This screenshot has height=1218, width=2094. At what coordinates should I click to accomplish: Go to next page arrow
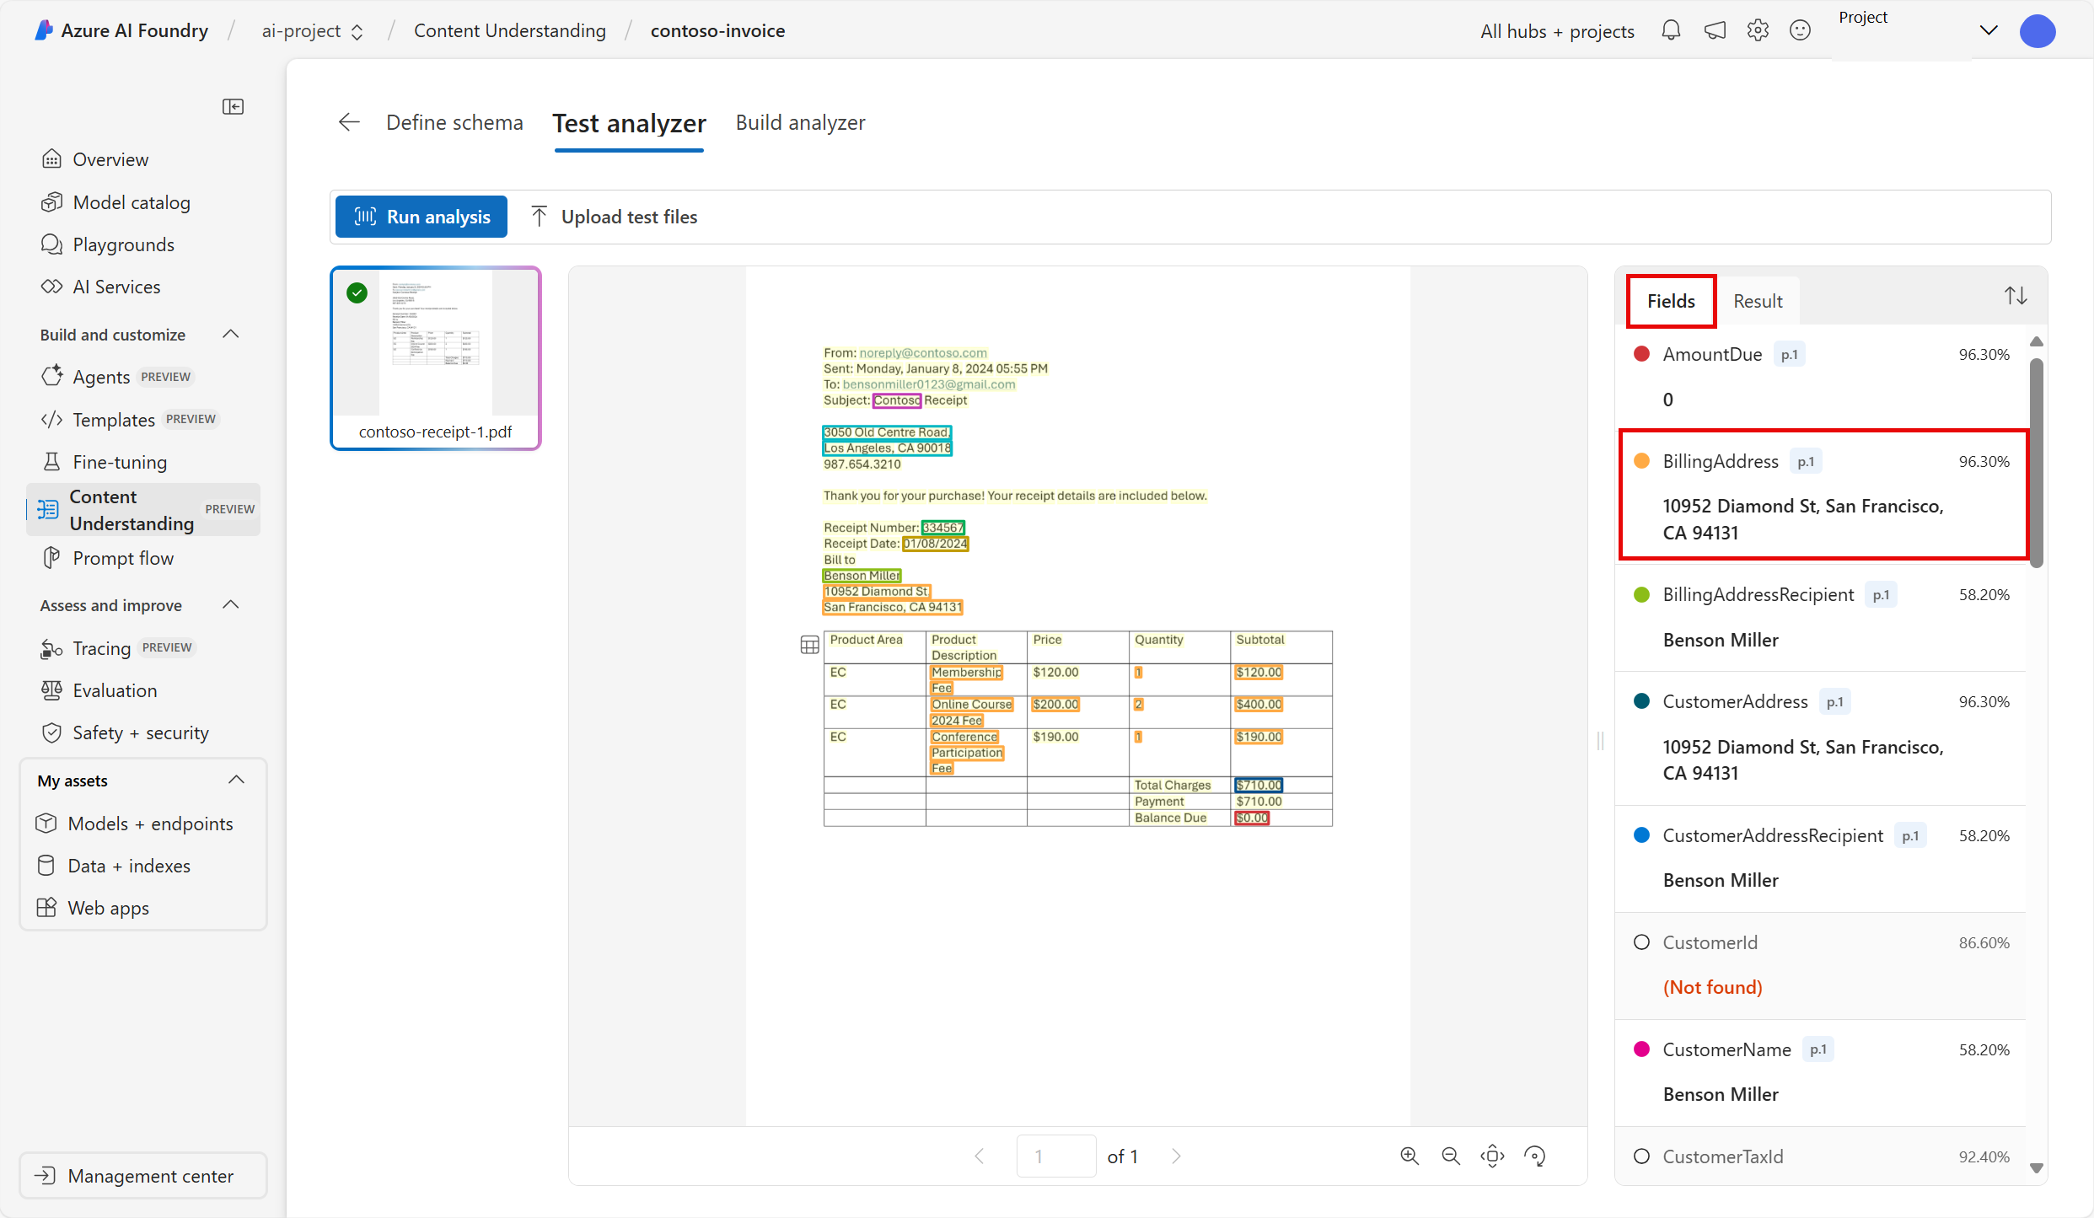1176,1156
